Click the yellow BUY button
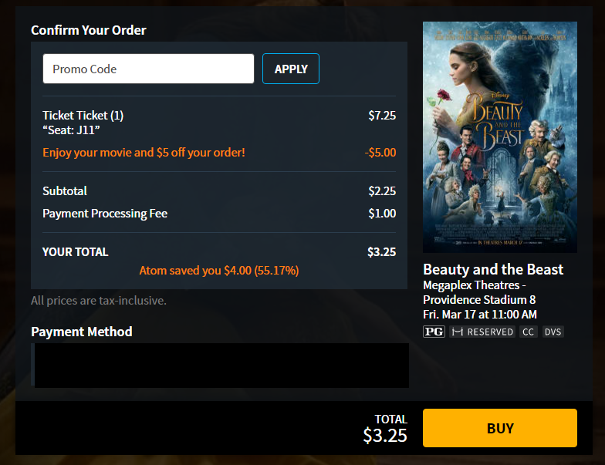 [499, 428]
